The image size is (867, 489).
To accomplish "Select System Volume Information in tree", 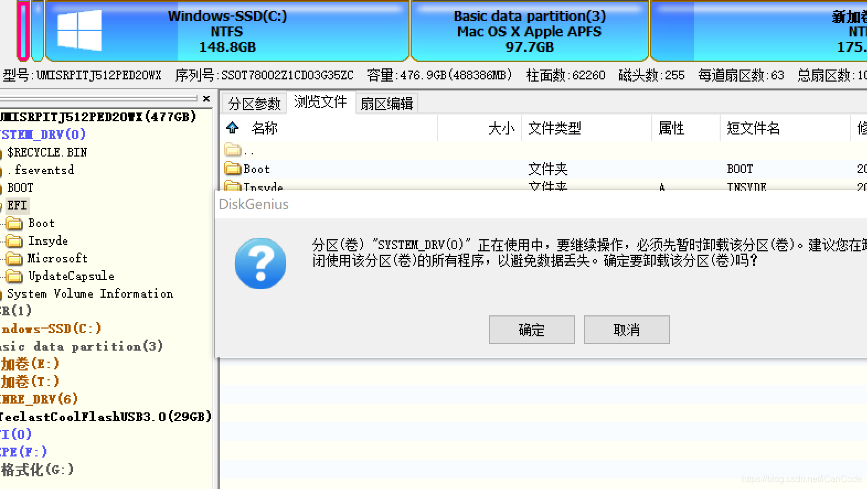I will pyautogui.click(x=90, y=294).
